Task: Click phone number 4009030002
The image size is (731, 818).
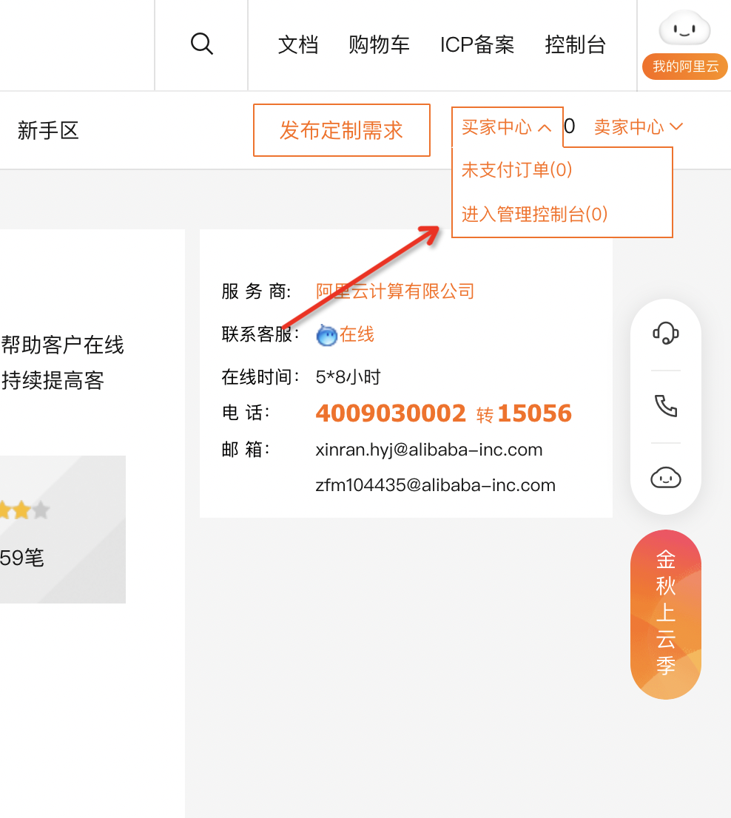Action: click(x=390, y=413)
